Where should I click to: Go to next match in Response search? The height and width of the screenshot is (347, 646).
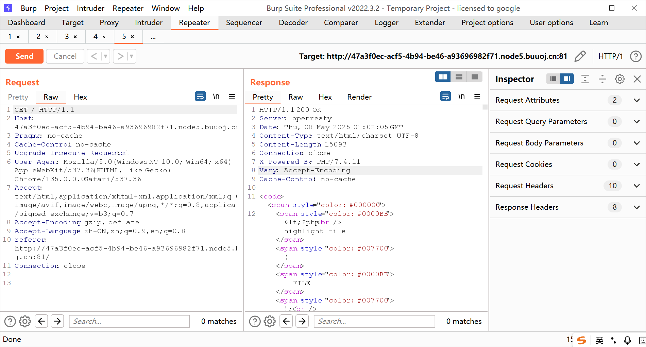click(x=302, y=321)
